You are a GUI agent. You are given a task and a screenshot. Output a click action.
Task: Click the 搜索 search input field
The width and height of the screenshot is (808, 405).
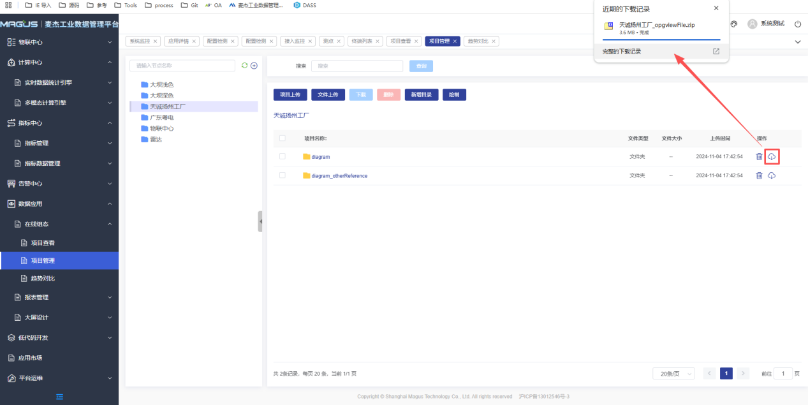coord(357,66)
